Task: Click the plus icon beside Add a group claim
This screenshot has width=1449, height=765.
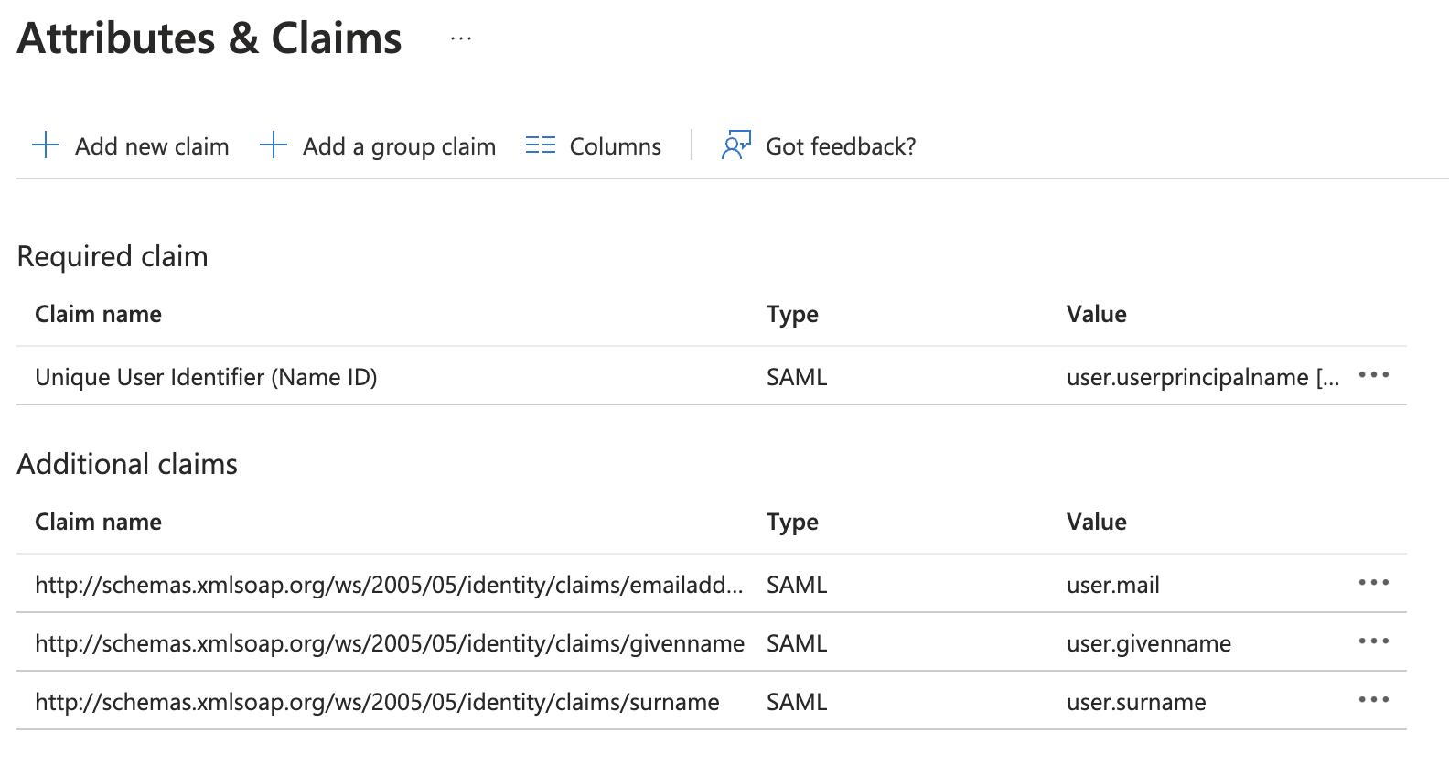Action: click(x=274, y=145)
